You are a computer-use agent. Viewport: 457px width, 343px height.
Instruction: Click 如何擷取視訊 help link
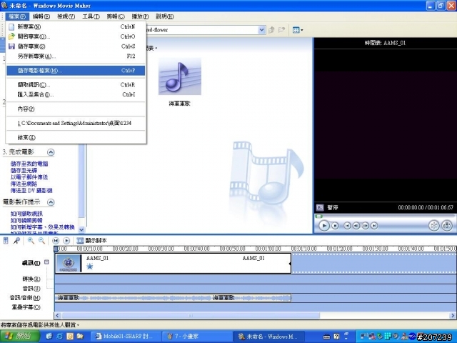[x=26, y=214]
